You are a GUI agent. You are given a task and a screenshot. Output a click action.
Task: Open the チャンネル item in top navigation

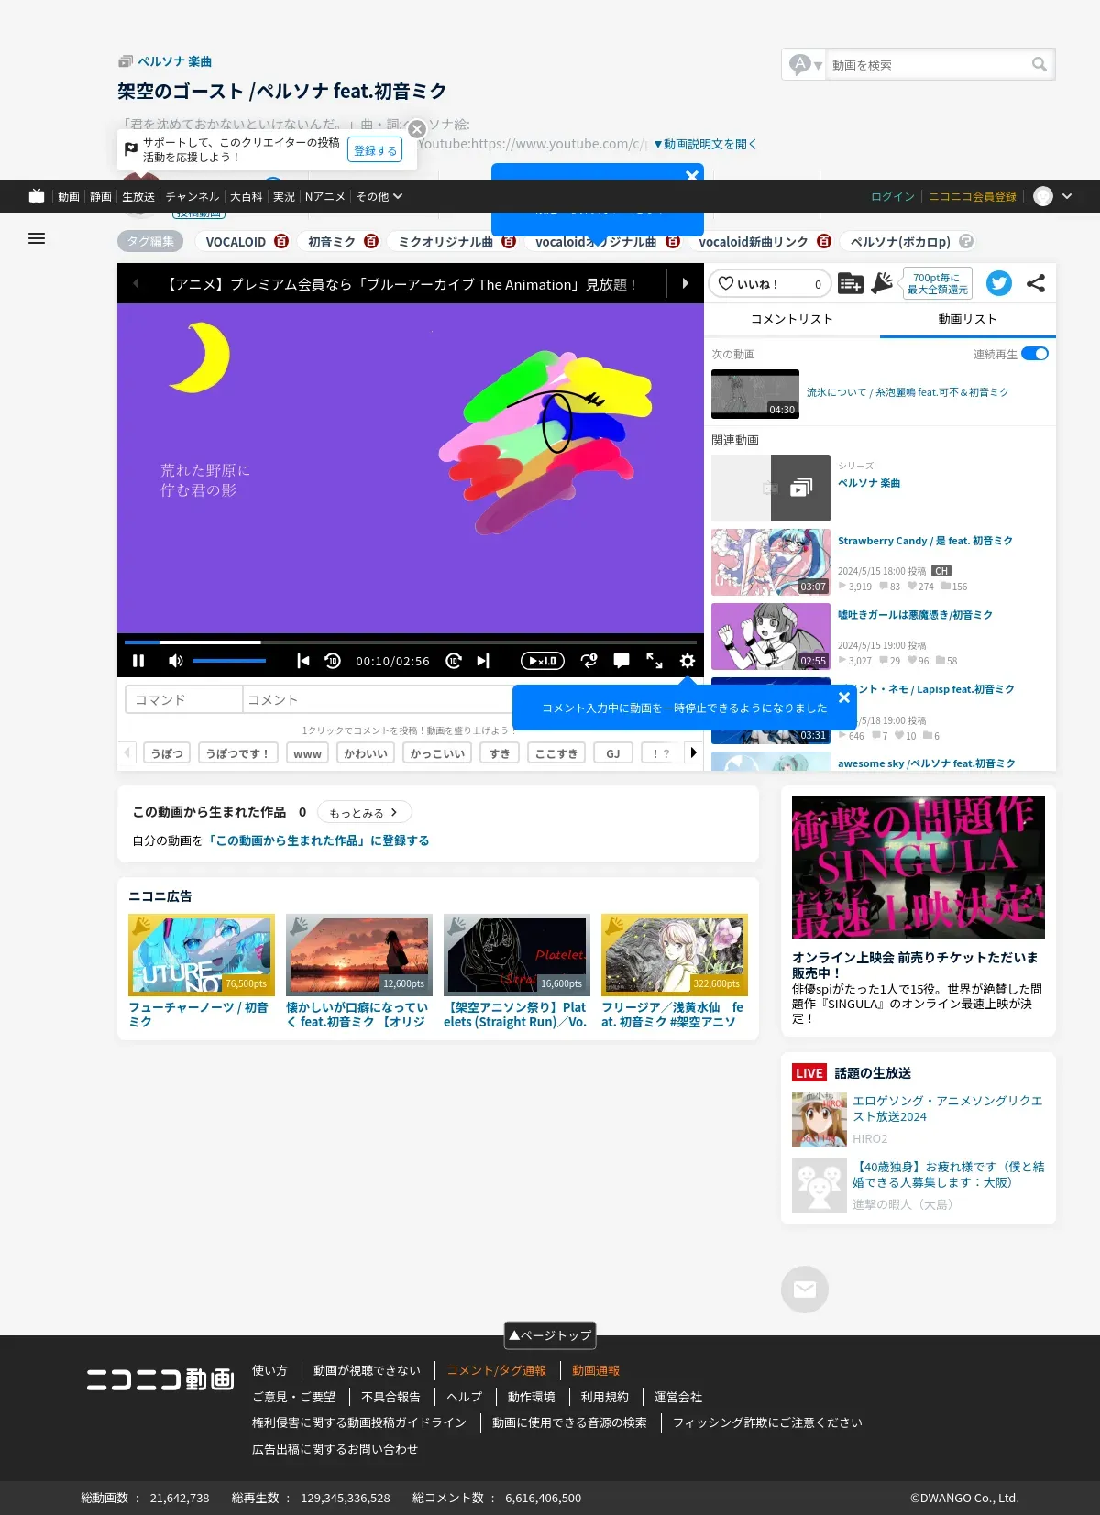(192, 196)
